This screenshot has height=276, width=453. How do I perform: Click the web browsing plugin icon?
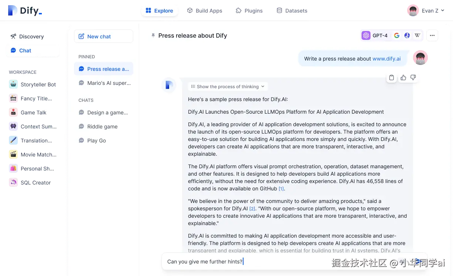tap(407, 35)
